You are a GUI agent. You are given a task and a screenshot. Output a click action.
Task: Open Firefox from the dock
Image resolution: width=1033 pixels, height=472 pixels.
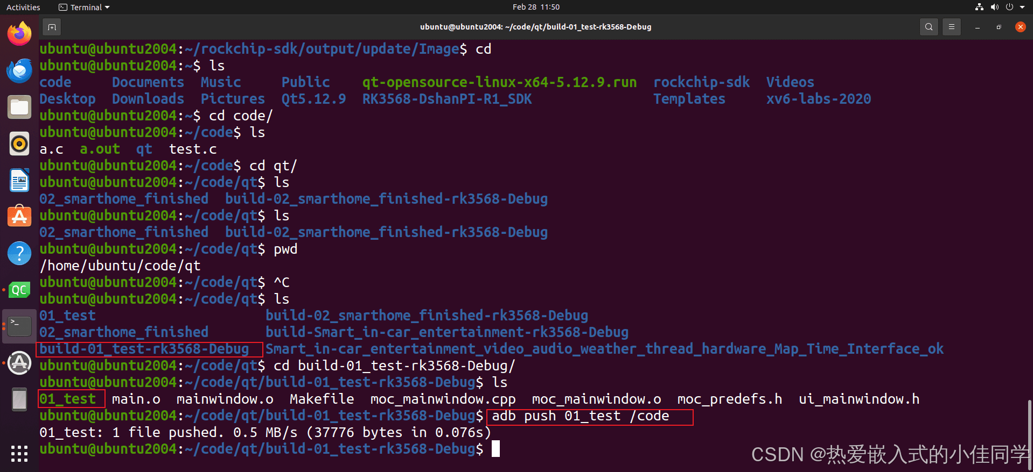coord(19,34)
